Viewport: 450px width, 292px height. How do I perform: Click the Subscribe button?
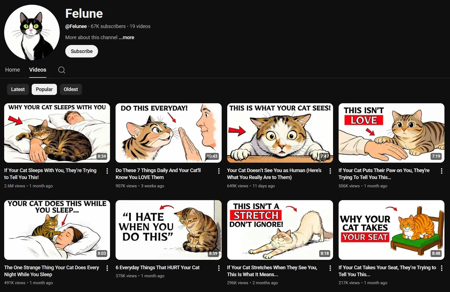81,51
